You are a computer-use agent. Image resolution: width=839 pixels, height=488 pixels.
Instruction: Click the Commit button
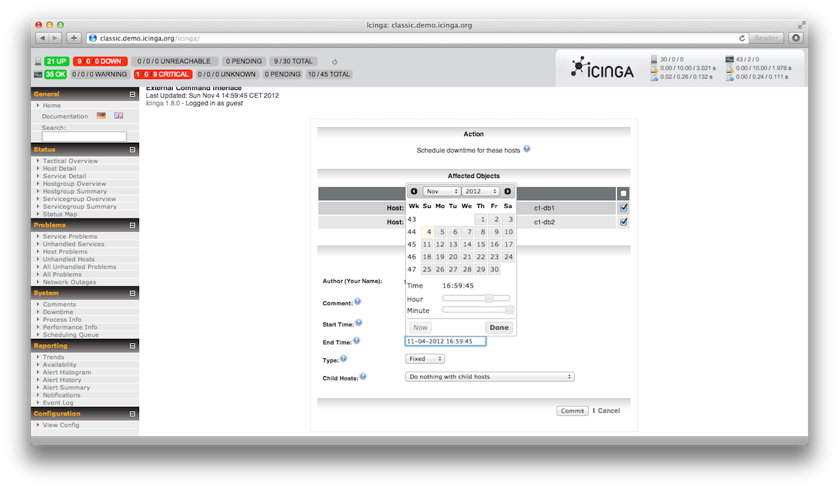click(572, 411)
